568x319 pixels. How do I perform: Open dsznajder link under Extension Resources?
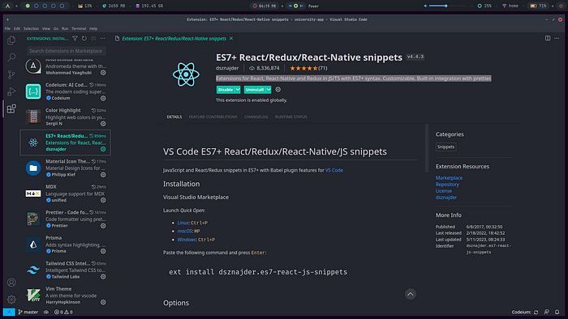tap(446, 198)
